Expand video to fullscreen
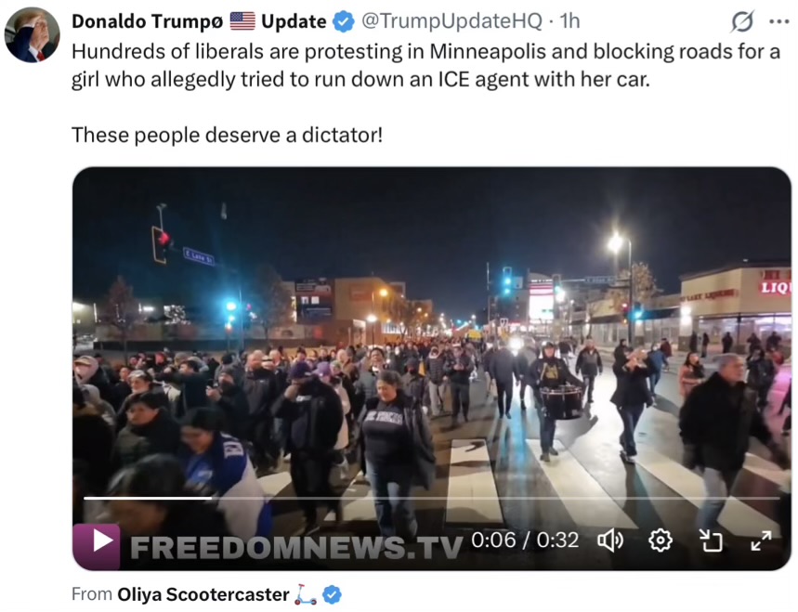Image resolution: width=798 pixels, height=612 pixels. coord(762,540)
